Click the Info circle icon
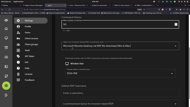This screenshot has height=107, width=190. (x=18, y=62)
